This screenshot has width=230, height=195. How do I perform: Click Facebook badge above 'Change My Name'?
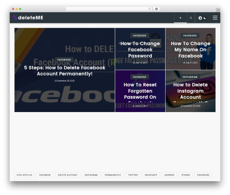190,35
